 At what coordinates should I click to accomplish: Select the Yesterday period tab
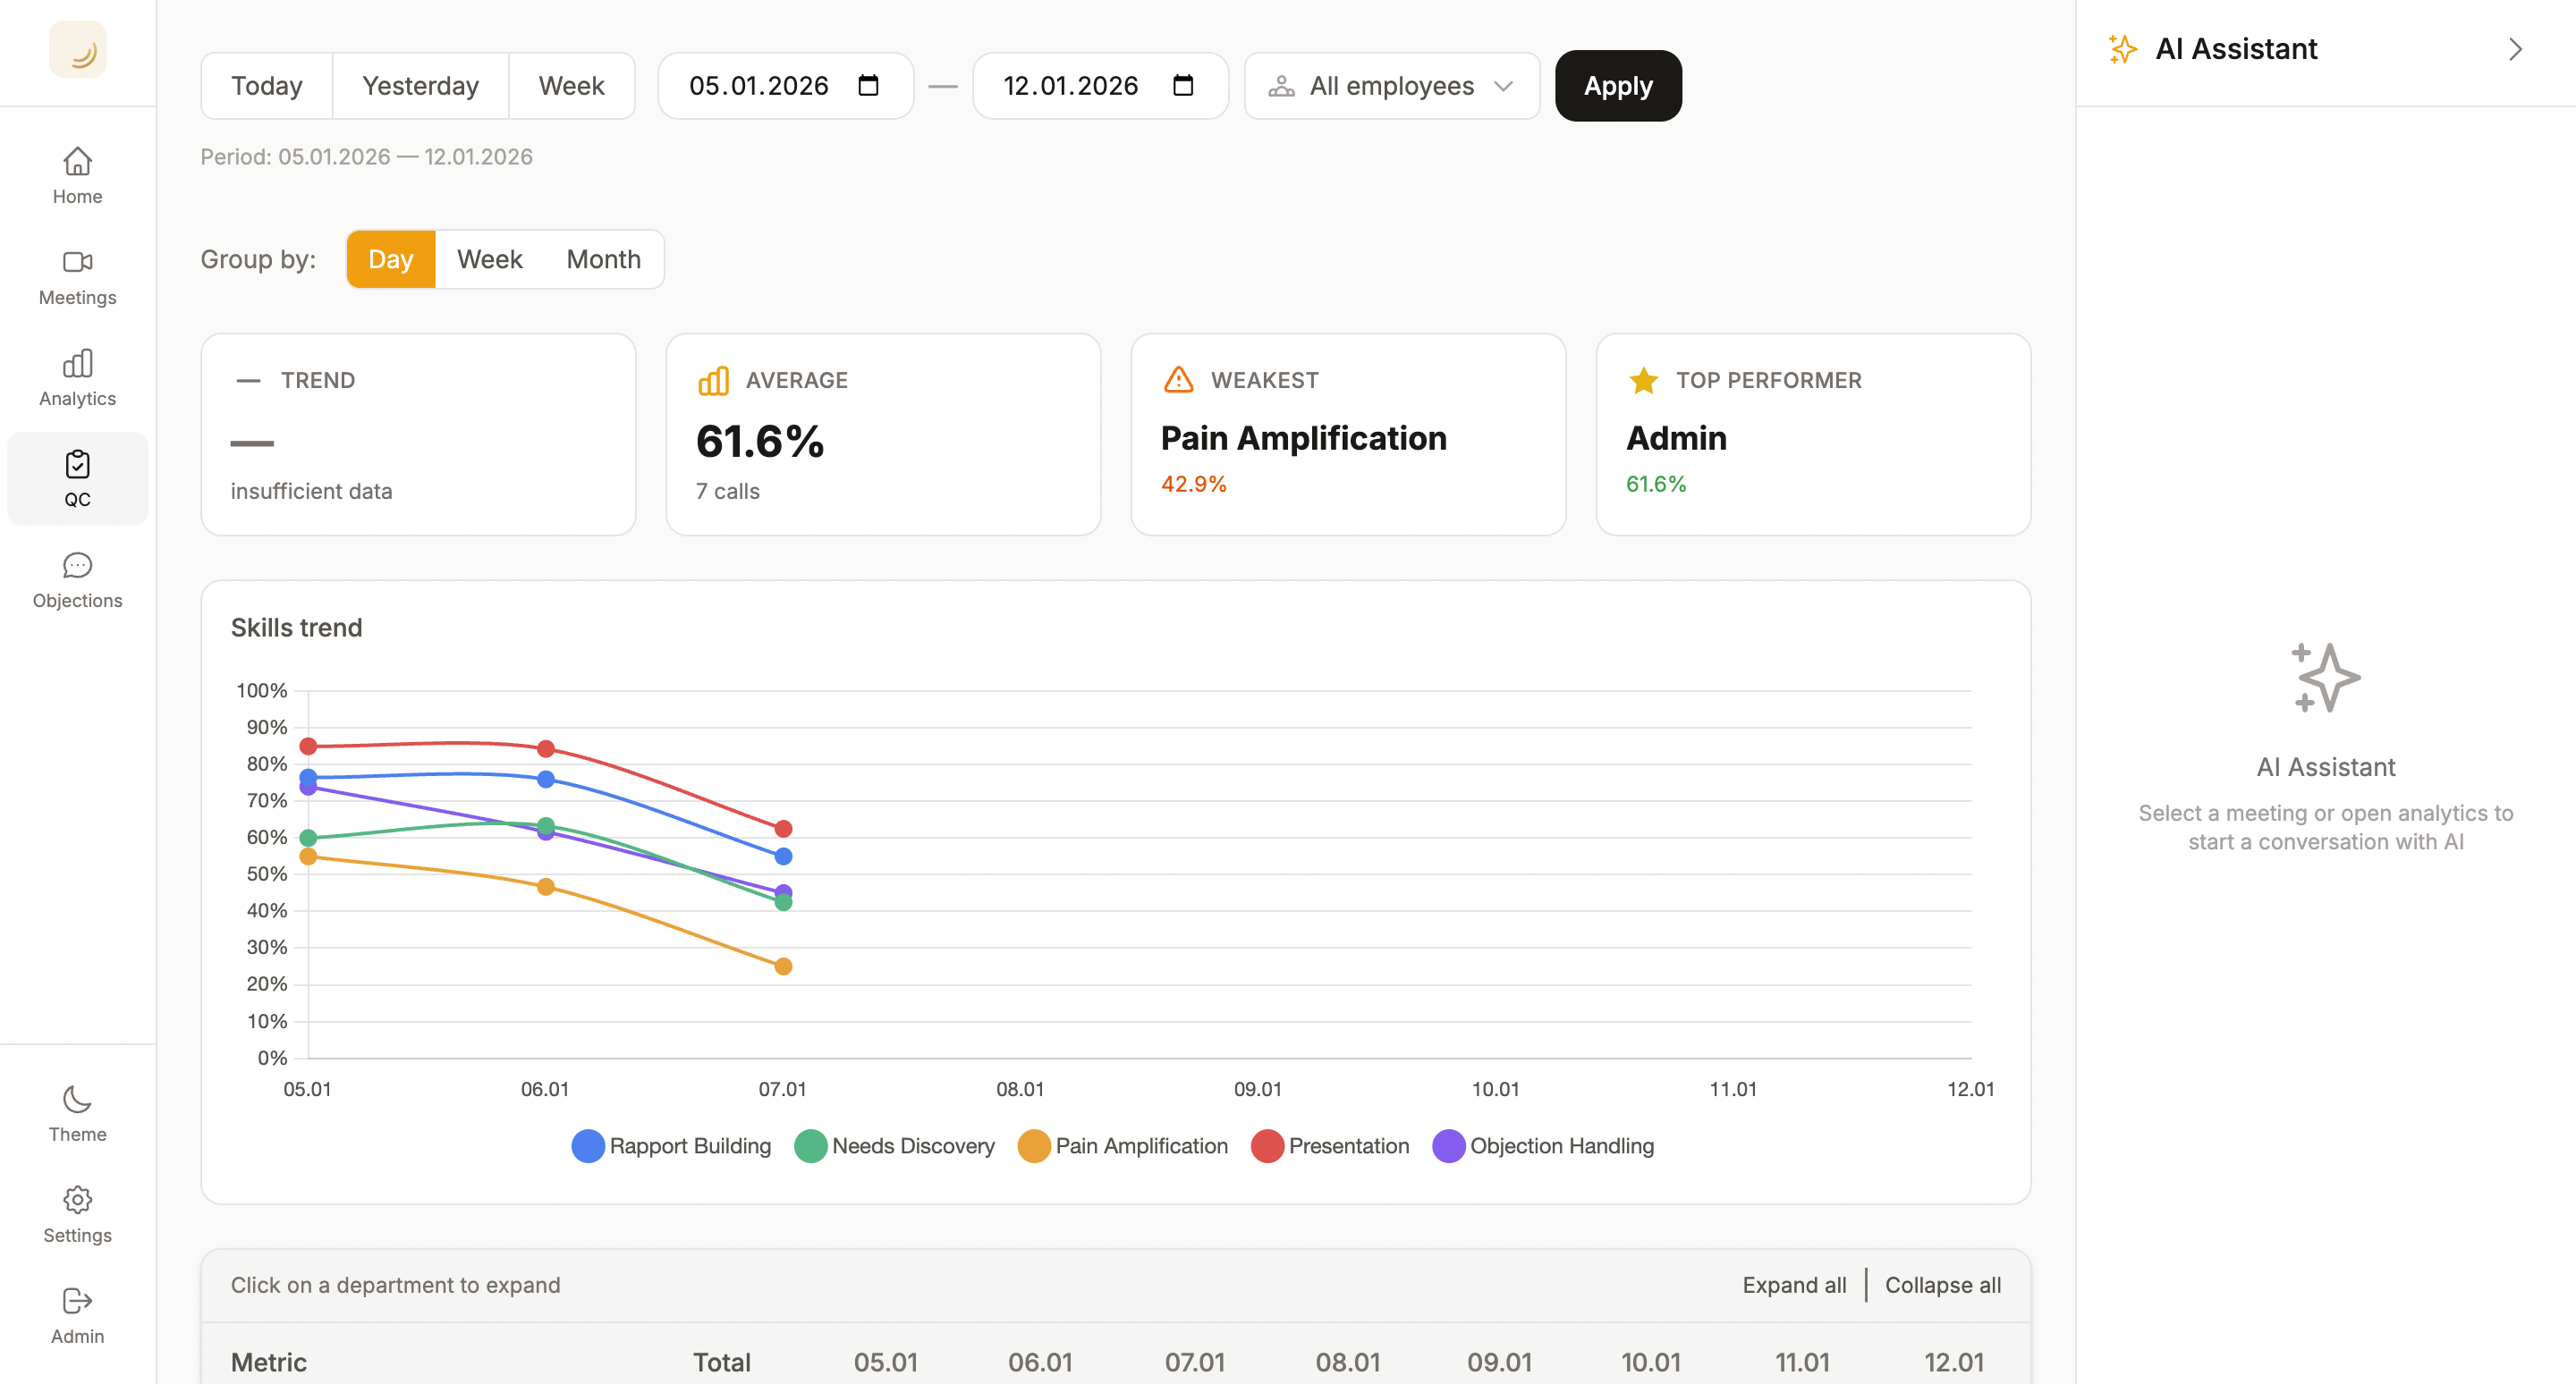(420, 85)
